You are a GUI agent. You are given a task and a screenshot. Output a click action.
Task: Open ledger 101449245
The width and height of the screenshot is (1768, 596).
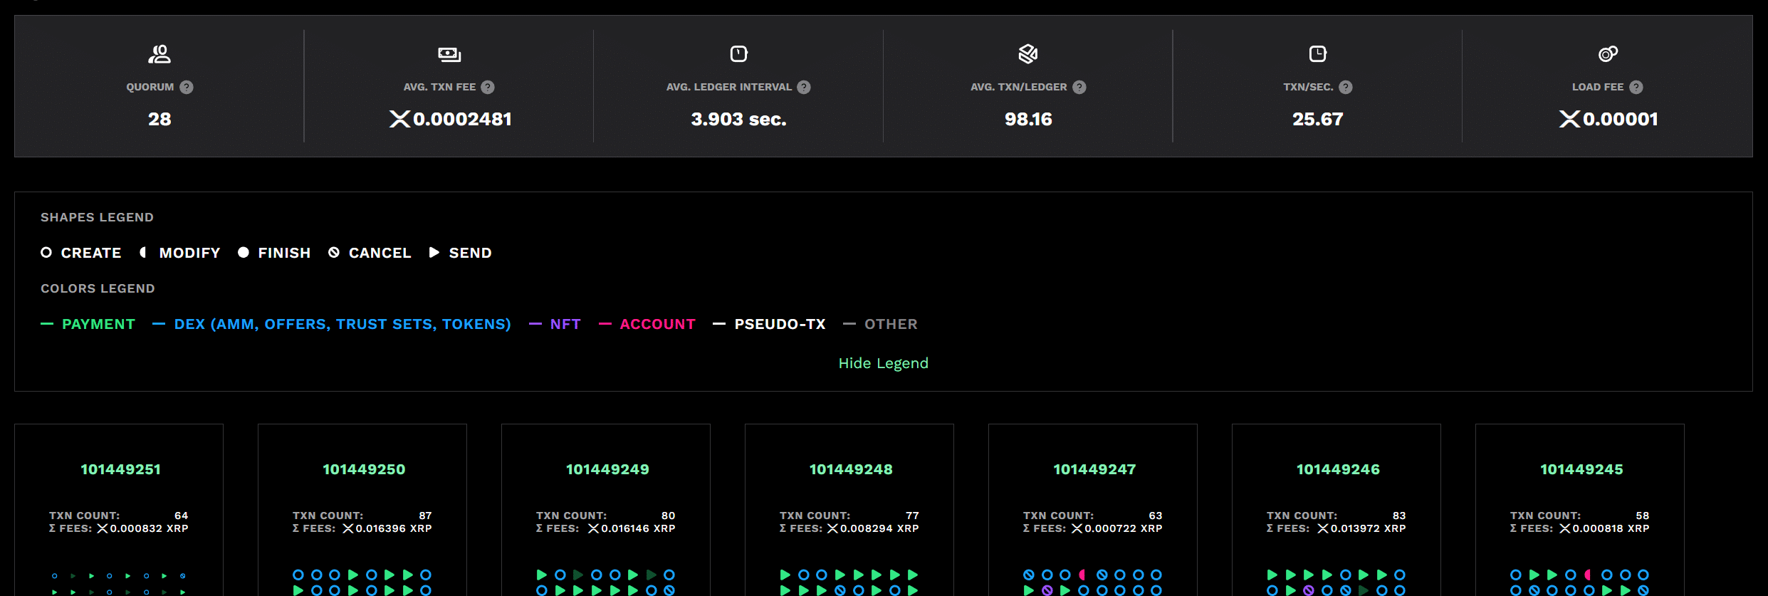coord(1581,469)
